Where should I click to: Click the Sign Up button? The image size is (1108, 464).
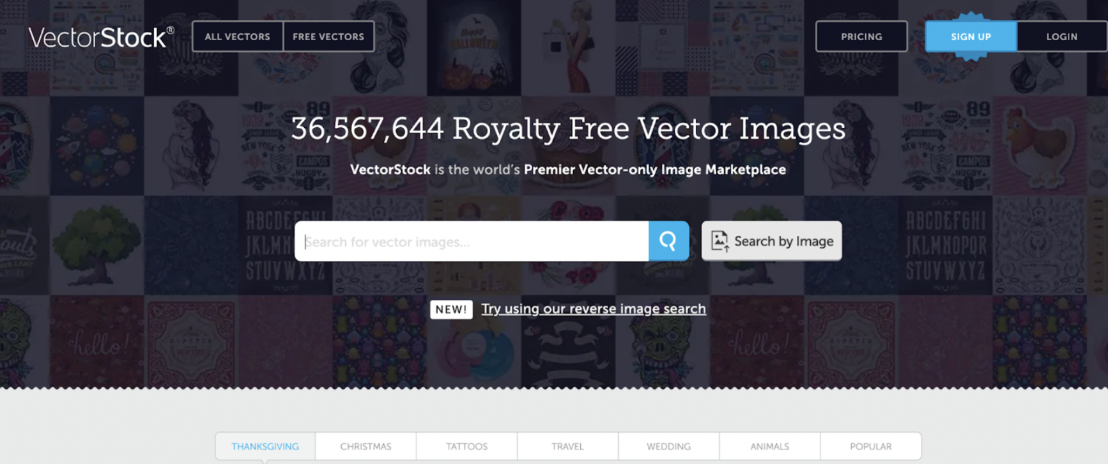pyautogui.click(x=971, y=36)
